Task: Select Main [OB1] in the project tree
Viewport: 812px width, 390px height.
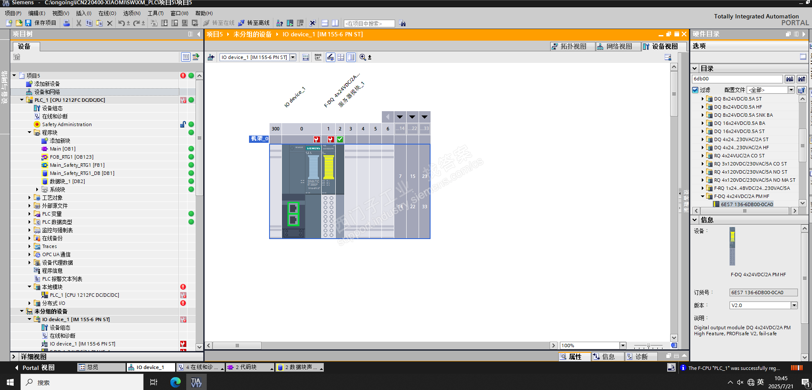Action: click(x=62, y=149)
